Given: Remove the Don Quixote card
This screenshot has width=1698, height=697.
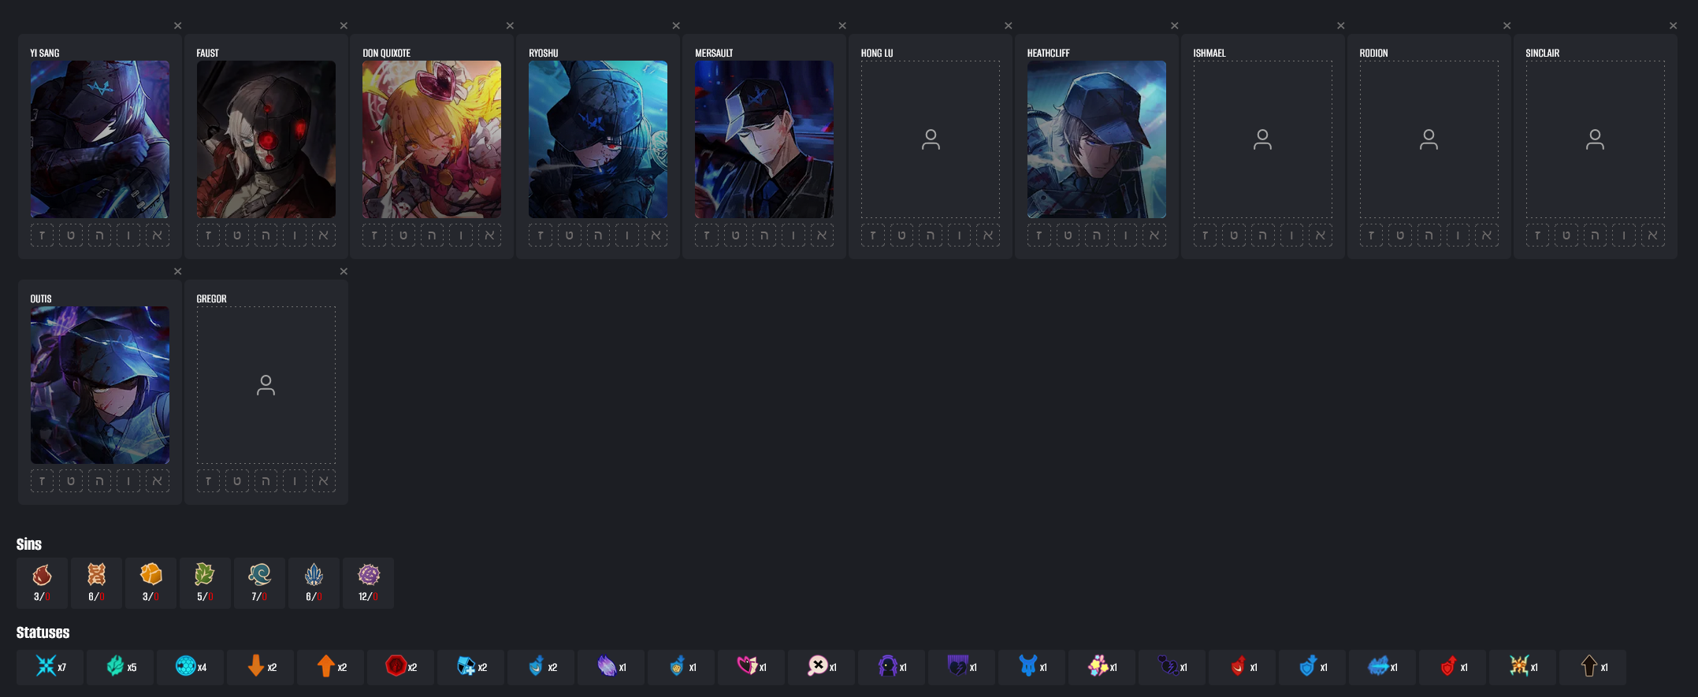Looking at the screenshot, I should 510,26.
